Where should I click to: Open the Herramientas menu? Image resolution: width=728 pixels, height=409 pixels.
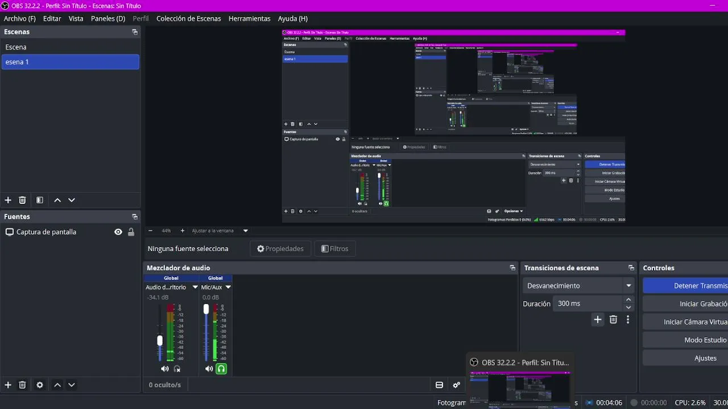[x=250, y=18]
